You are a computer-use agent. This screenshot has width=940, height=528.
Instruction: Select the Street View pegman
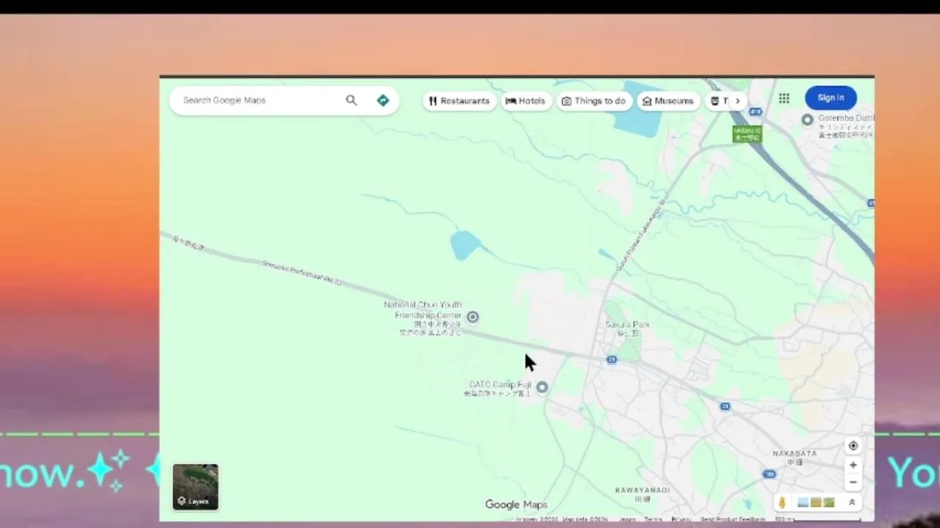(x=782, y=502)
